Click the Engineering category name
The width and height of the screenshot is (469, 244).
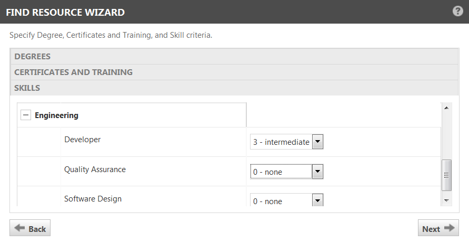[56, 115]
